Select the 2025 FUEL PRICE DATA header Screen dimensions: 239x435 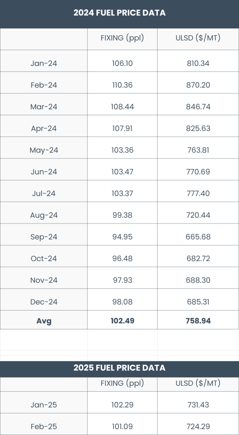(x=120, y=367)
